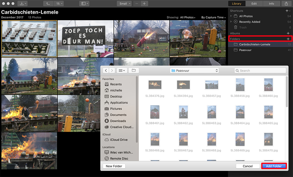Click the Add Folder button

(274, 166)
